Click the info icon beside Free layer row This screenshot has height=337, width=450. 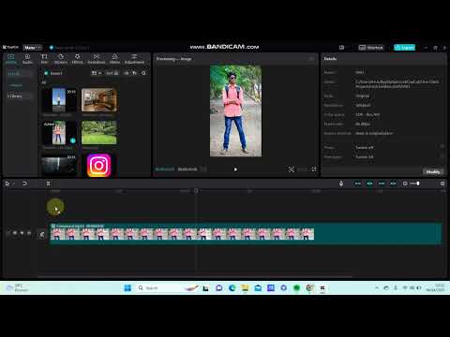pyautogui.click(x=442, y=155)
